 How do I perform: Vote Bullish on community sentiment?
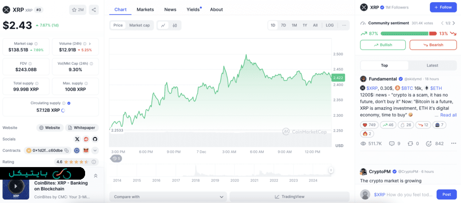[x=383, y=45]
